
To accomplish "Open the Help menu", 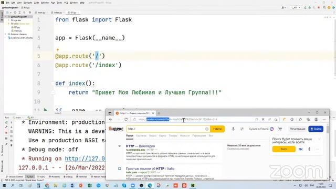I will pyautogui.click(x=82, y=3).
